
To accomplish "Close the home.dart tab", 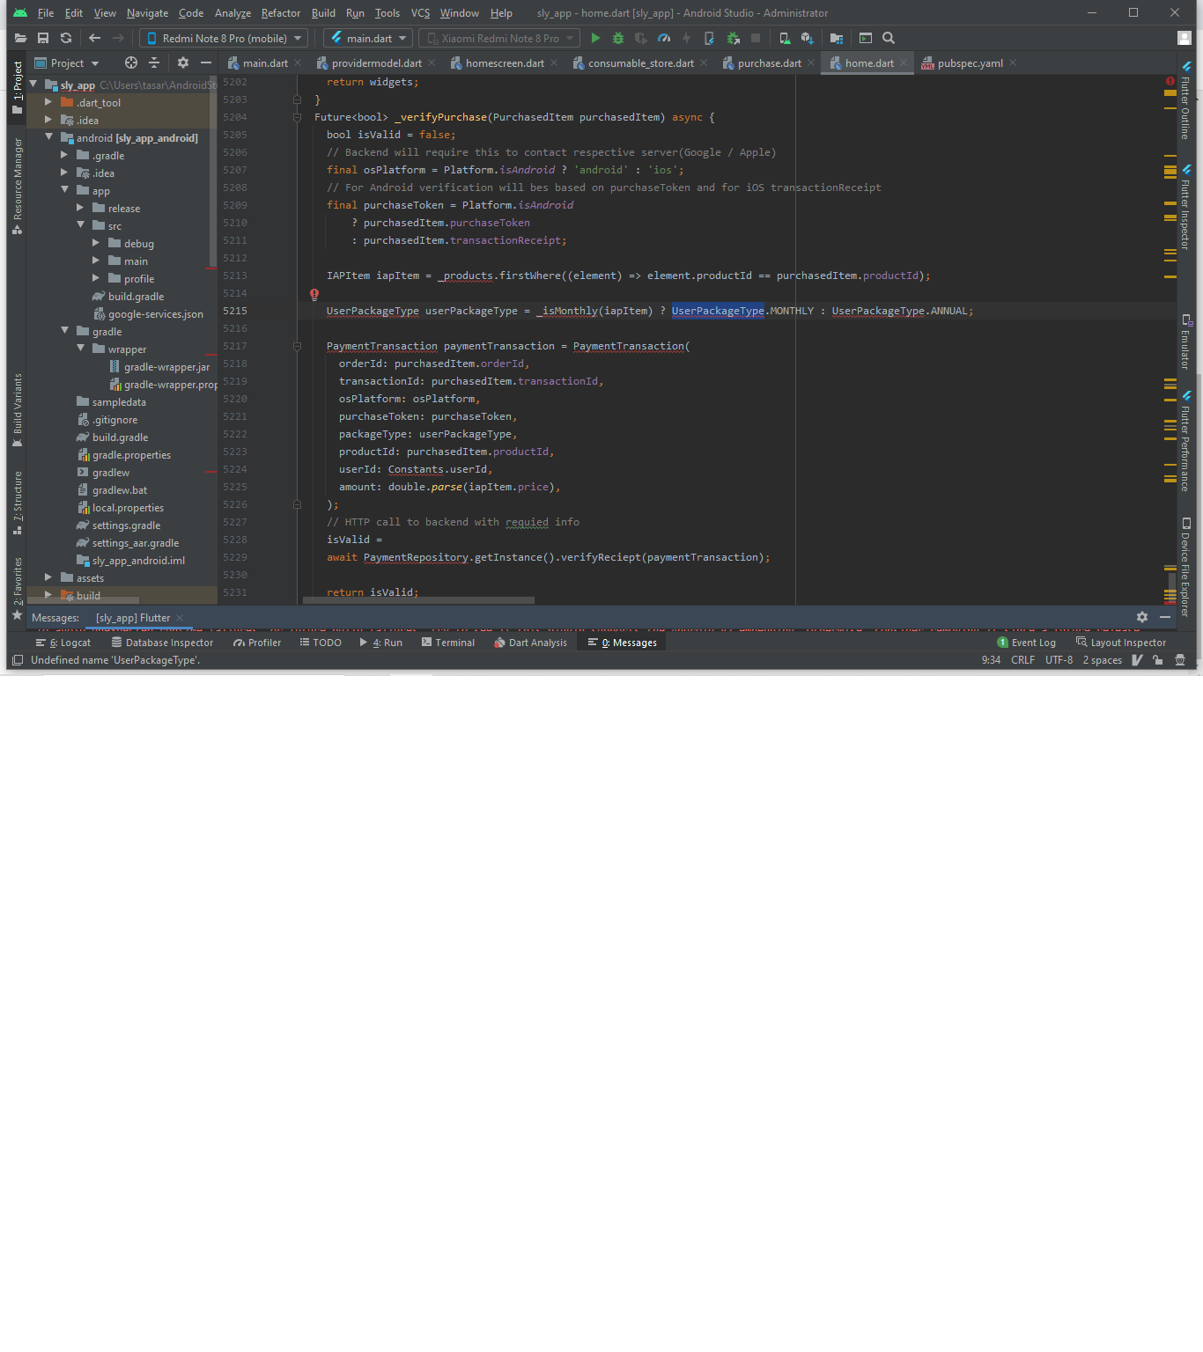I will click(904, 63).
